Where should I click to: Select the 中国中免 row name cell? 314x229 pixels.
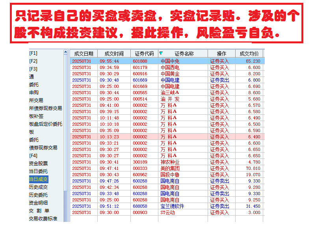tap(170, 61)
